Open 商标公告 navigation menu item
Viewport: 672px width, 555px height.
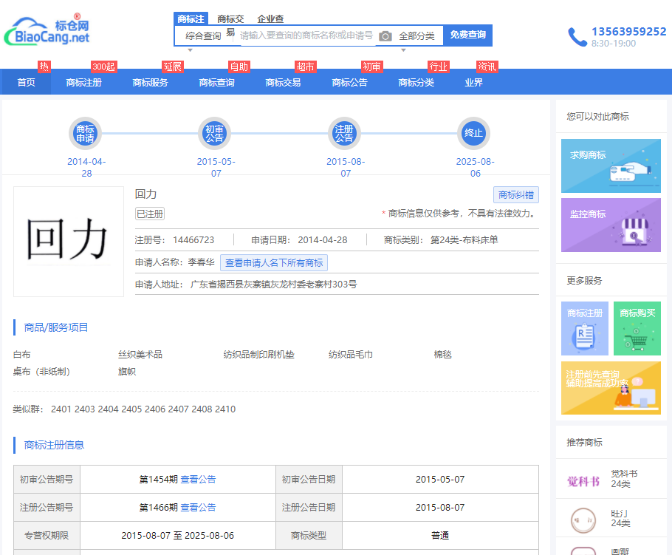tap(350, 82)
